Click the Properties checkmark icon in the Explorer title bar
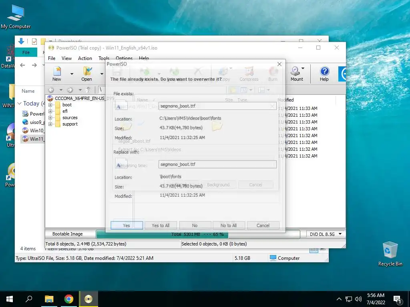This screenshot has height=307, width=410. pyautogui.click(x=34, y=41)
